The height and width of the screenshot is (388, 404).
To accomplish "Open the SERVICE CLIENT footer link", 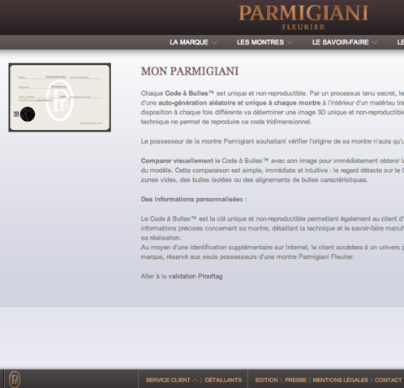I will pos(168,380).
